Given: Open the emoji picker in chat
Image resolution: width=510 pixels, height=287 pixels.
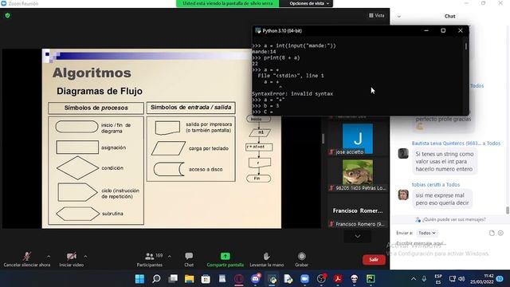Looking at the screenshot, I should pyautogui.click(x=500, y=233).
